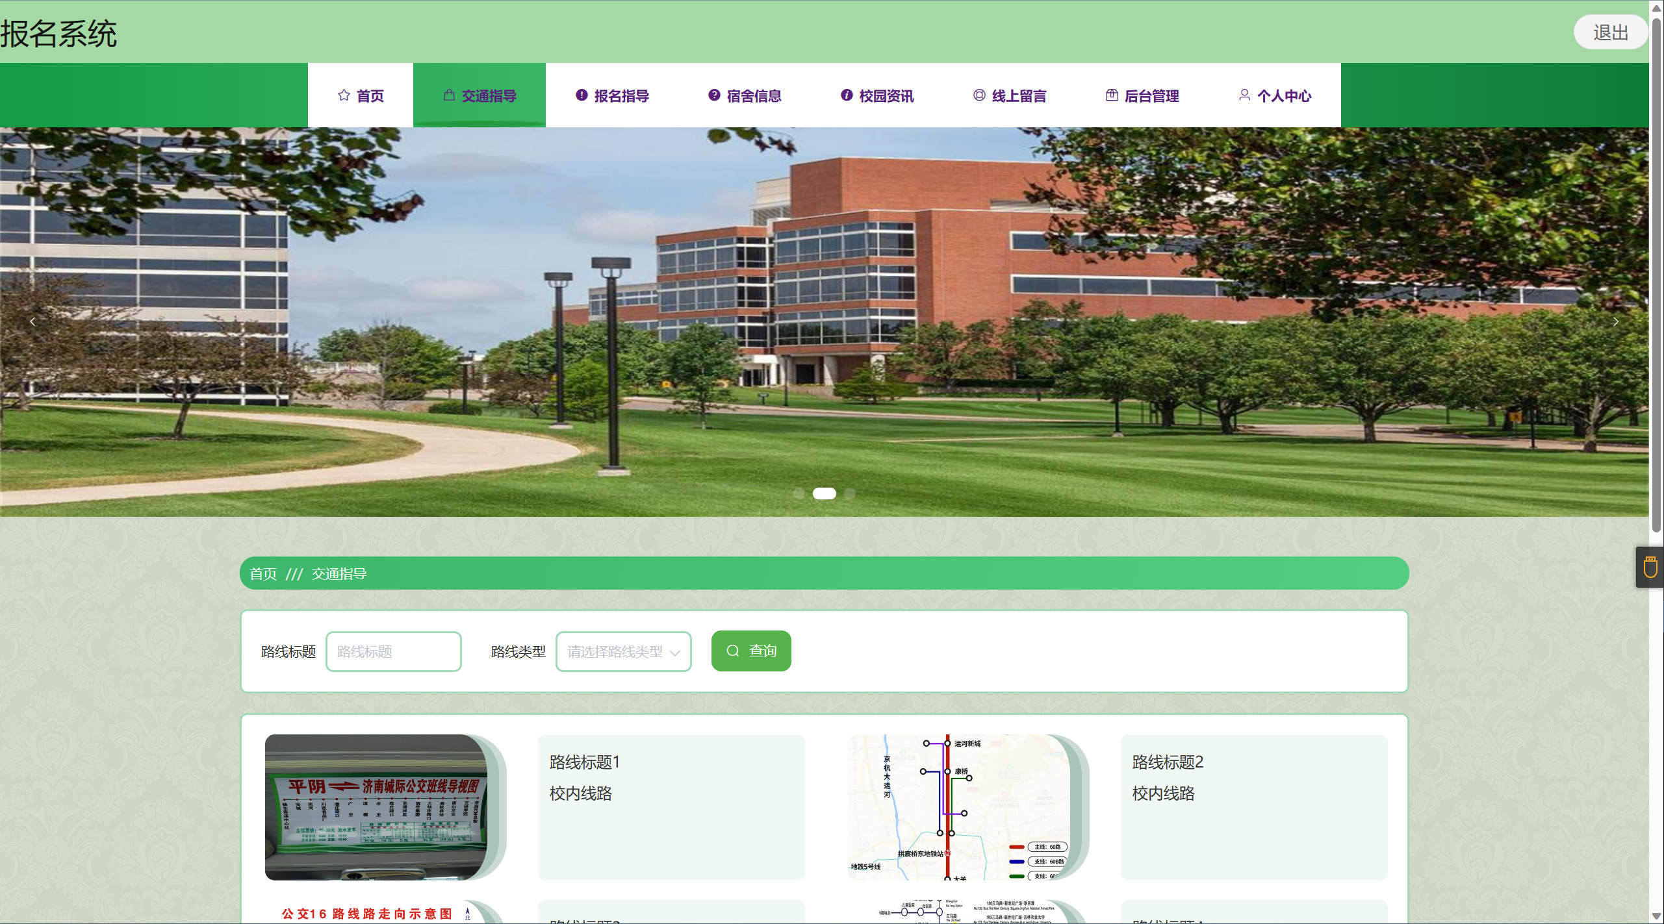Click the 路线标题2 card text
The width and height of the screenshot is (1664, 924).
(1168, 762)
